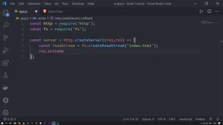Click the code minimap preview
The image size is (223, 125).
coord(208,22)
